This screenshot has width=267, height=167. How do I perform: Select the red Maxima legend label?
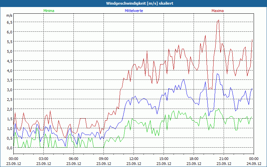(218, 11)
